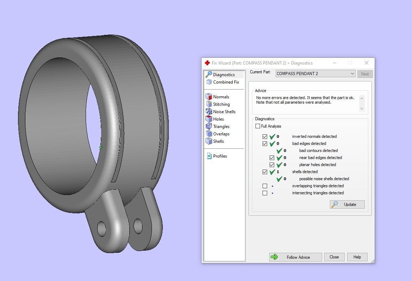Image resolution: width=412 pixels, height=281 pixels.
Task: Click the 'possible noise shells detected' label
Action: 324,179
